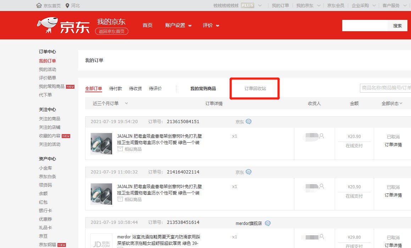This screenshot has width=411, height=248.
Task: Click similar-products box icon in first order
Action: click(120, 149)
